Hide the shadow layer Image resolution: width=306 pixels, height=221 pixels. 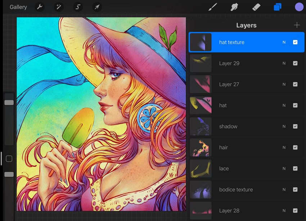coord(295,127)
